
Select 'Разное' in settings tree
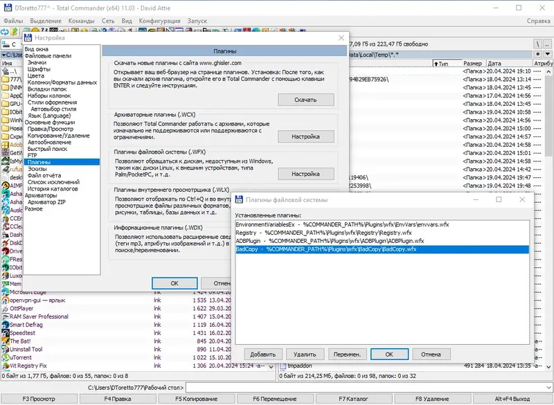click(33, 208)
